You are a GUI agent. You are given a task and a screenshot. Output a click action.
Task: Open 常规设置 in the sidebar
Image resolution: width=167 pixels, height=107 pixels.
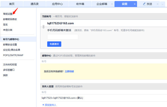[x=8, y=14]
